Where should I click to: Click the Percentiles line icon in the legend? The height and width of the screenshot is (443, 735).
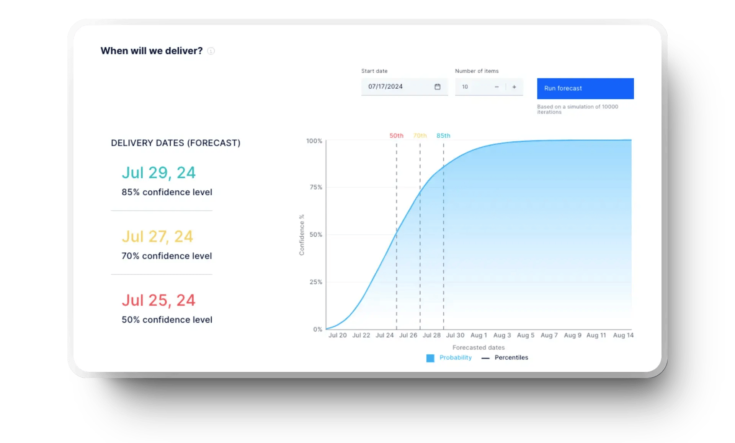pyautogui.click(x=485, y=358)
